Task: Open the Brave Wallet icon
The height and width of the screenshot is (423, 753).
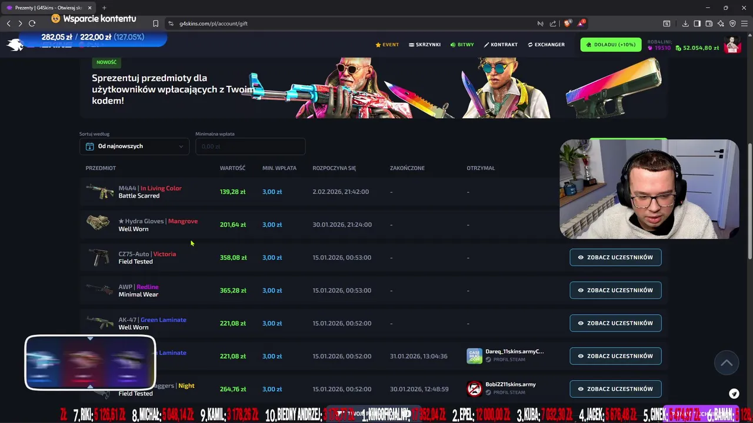Action: [x=709, y=23]
